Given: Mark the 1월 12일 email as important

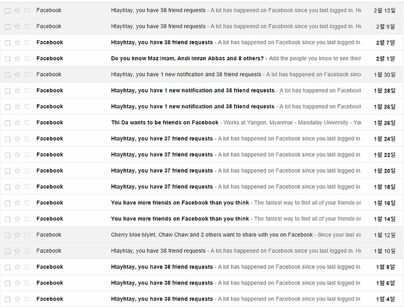Looking at the screenshot, I should (27, 235).
